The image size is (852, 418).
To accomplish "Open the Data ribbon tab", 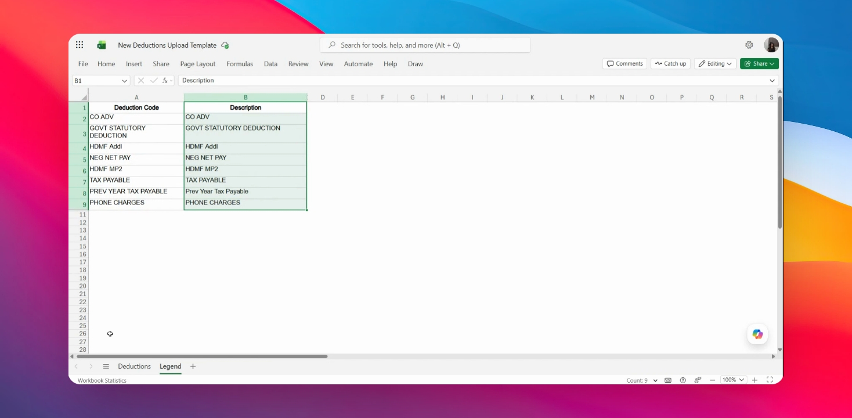I will click(270, 64).
